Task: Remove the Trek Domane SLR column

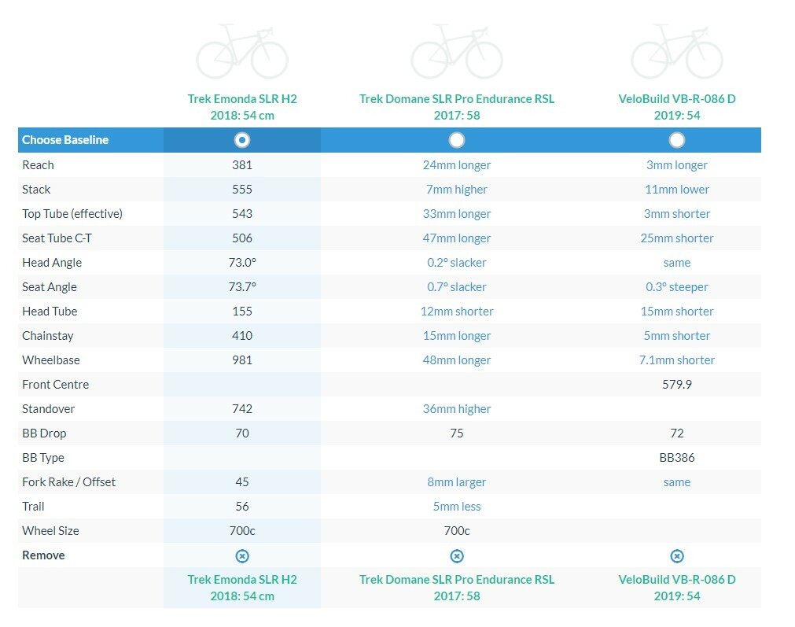Action: (457, 555)
